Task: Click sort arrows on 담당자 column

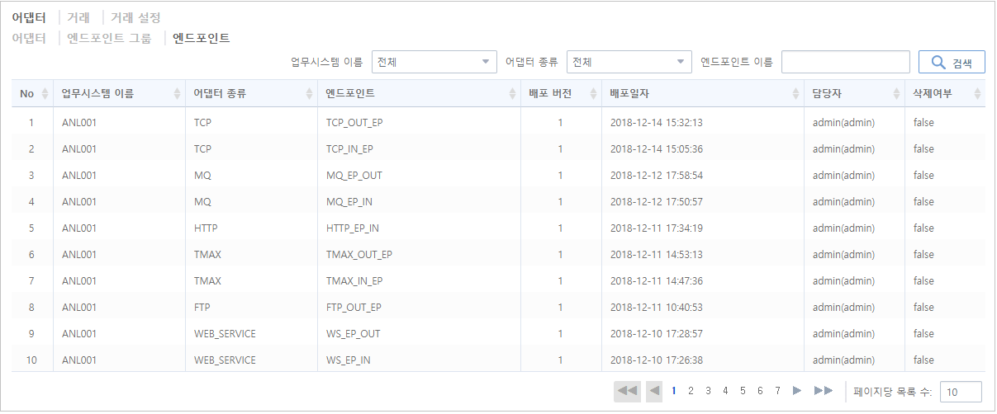Action: [897, 94]
